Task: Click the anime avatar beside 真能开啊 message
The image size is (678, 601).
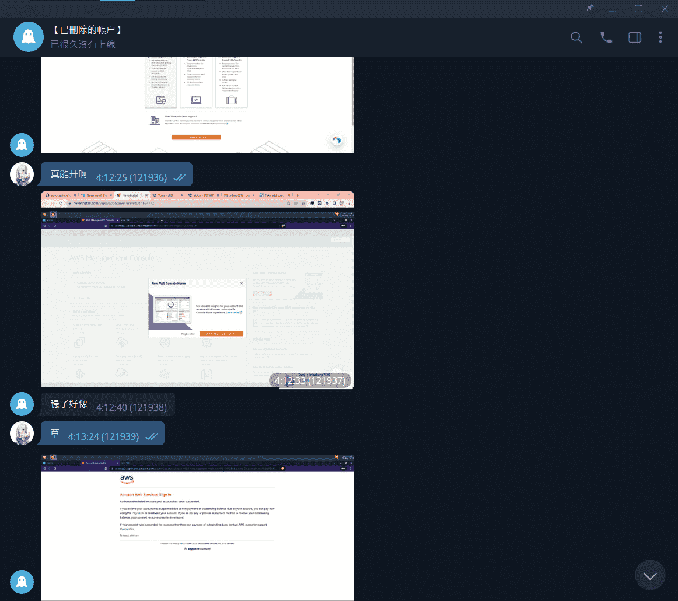Action: click(22, 174)
